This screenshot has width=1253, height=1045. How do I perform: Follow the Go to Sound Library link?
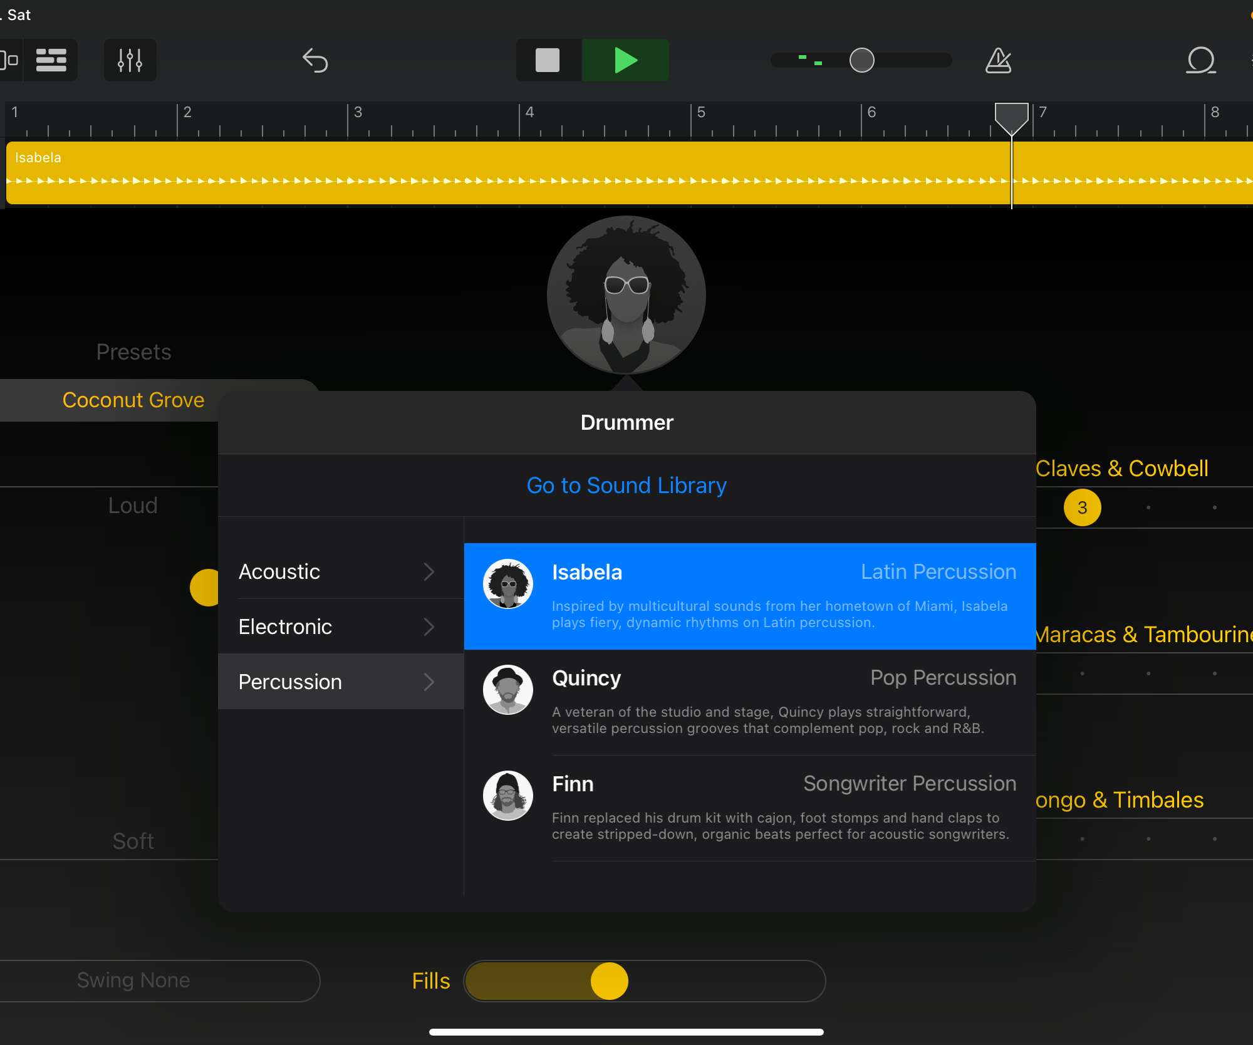(x=626, y=486)
